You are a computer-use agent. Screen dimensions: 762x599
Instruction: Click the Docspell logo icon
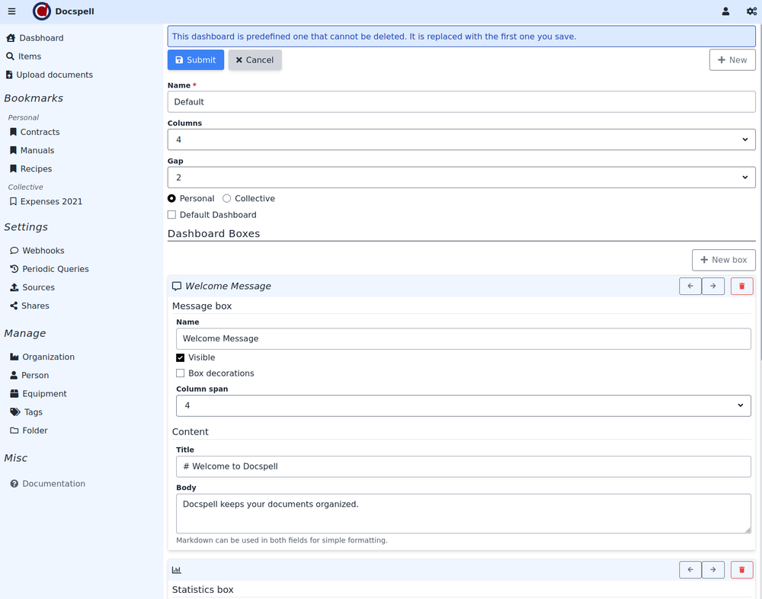coord(42,11)
